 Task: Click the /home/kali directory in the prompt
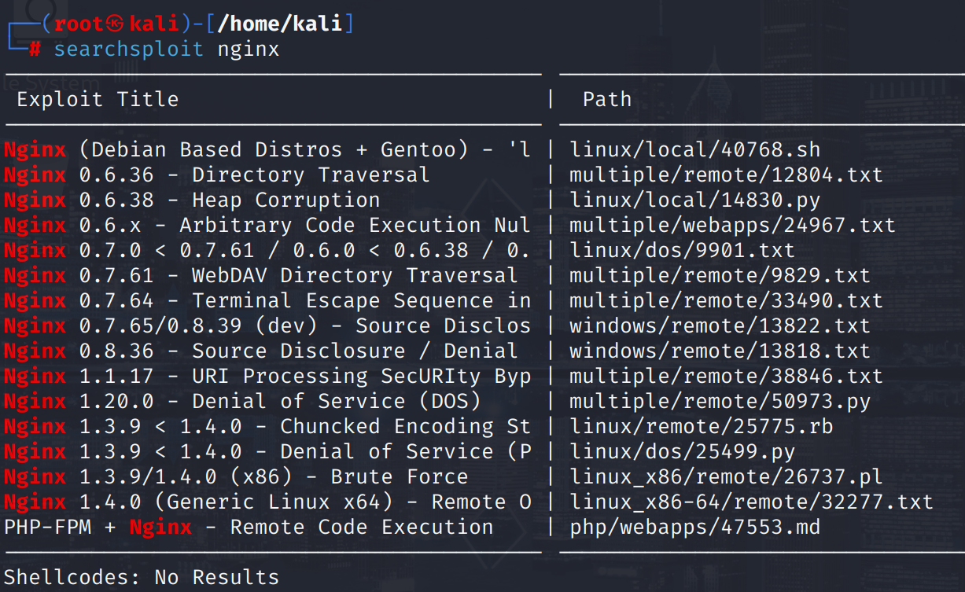279,24
